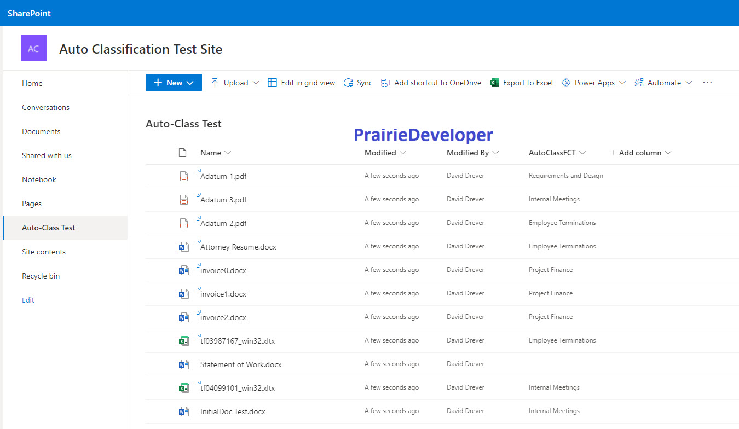Screen dimensions: 739x429
Task: Click Add shortcut to OneDrive
Action: (x=431, y=83)
